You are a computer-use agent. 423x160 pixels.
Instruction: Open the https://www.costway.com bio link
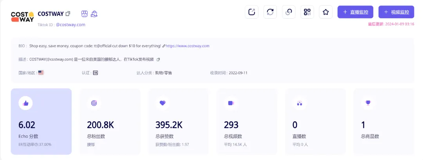pos(188,46)
